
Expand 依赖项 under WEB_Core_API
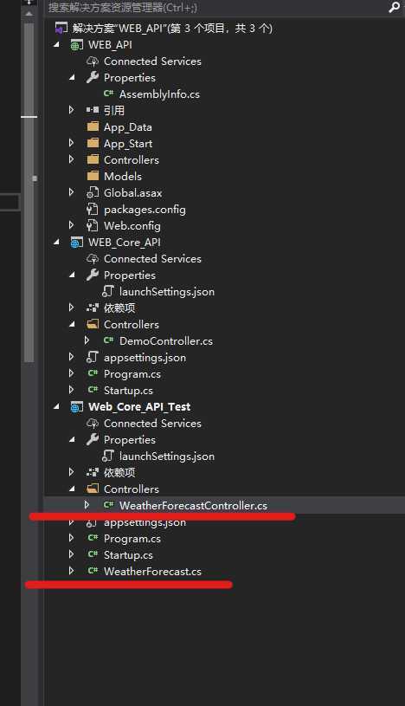coord(72,308)
